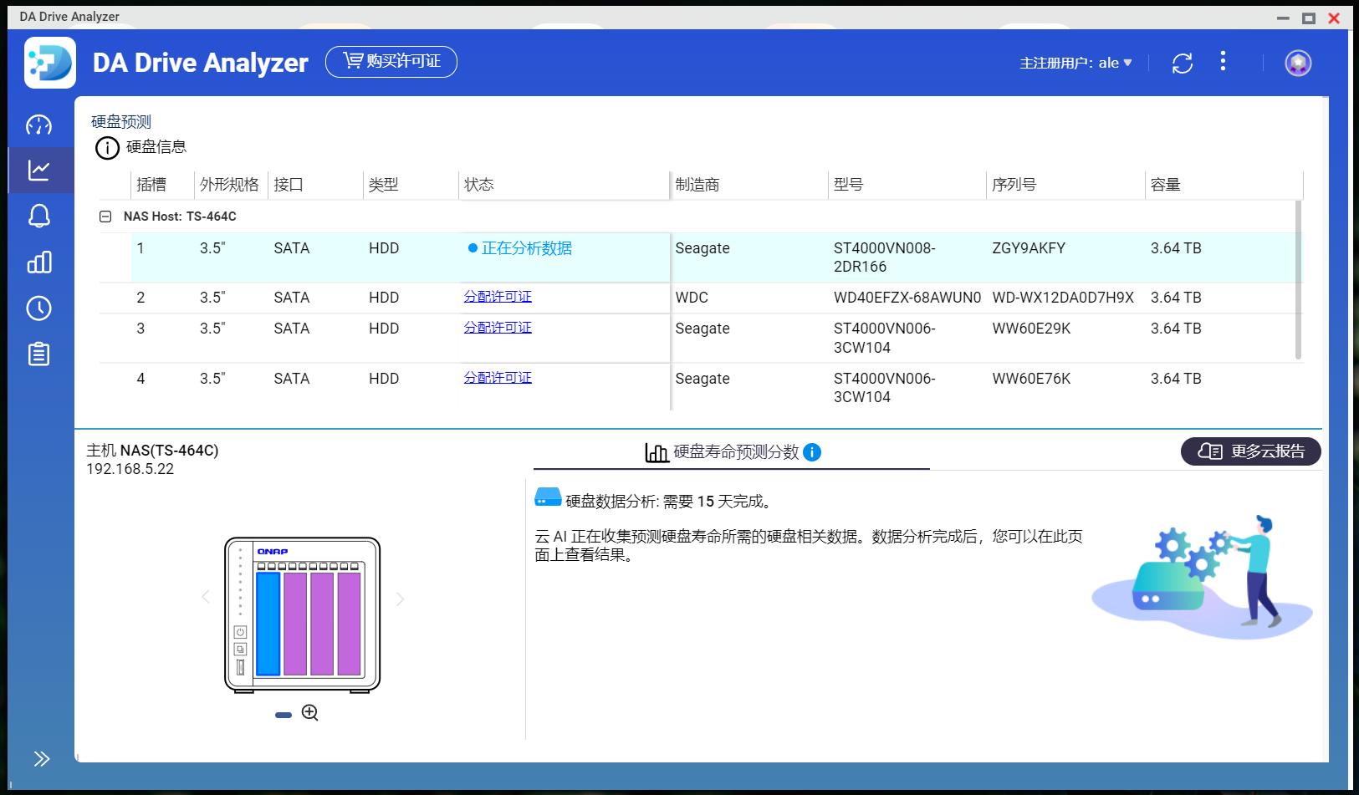Open the user profile avatar
This screenshot has width=1359, height=795.
pos(1298,62)
